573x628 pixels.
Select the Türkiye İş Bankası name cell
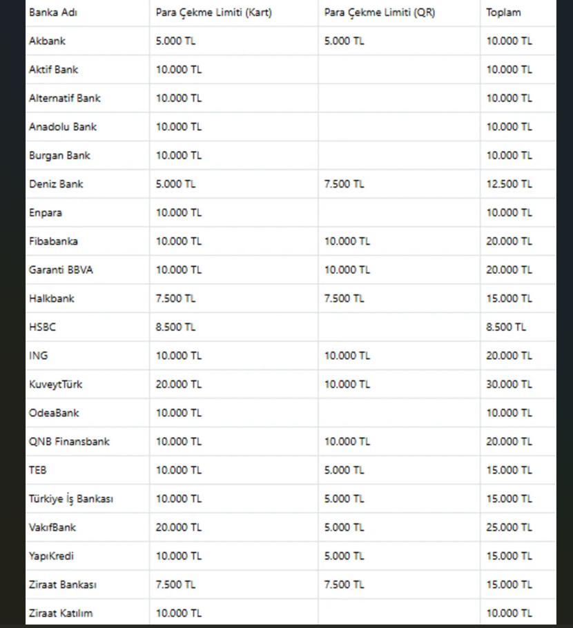pos(70,498)
